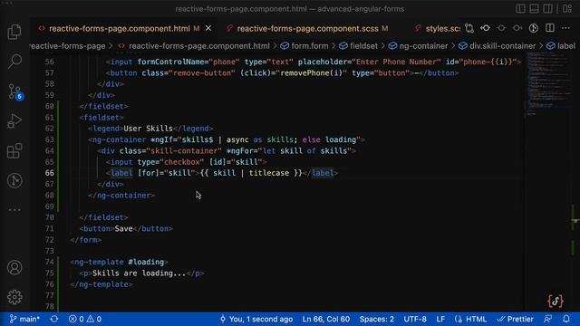
Task: Open the Extensions view
Action: click(14, 151)
